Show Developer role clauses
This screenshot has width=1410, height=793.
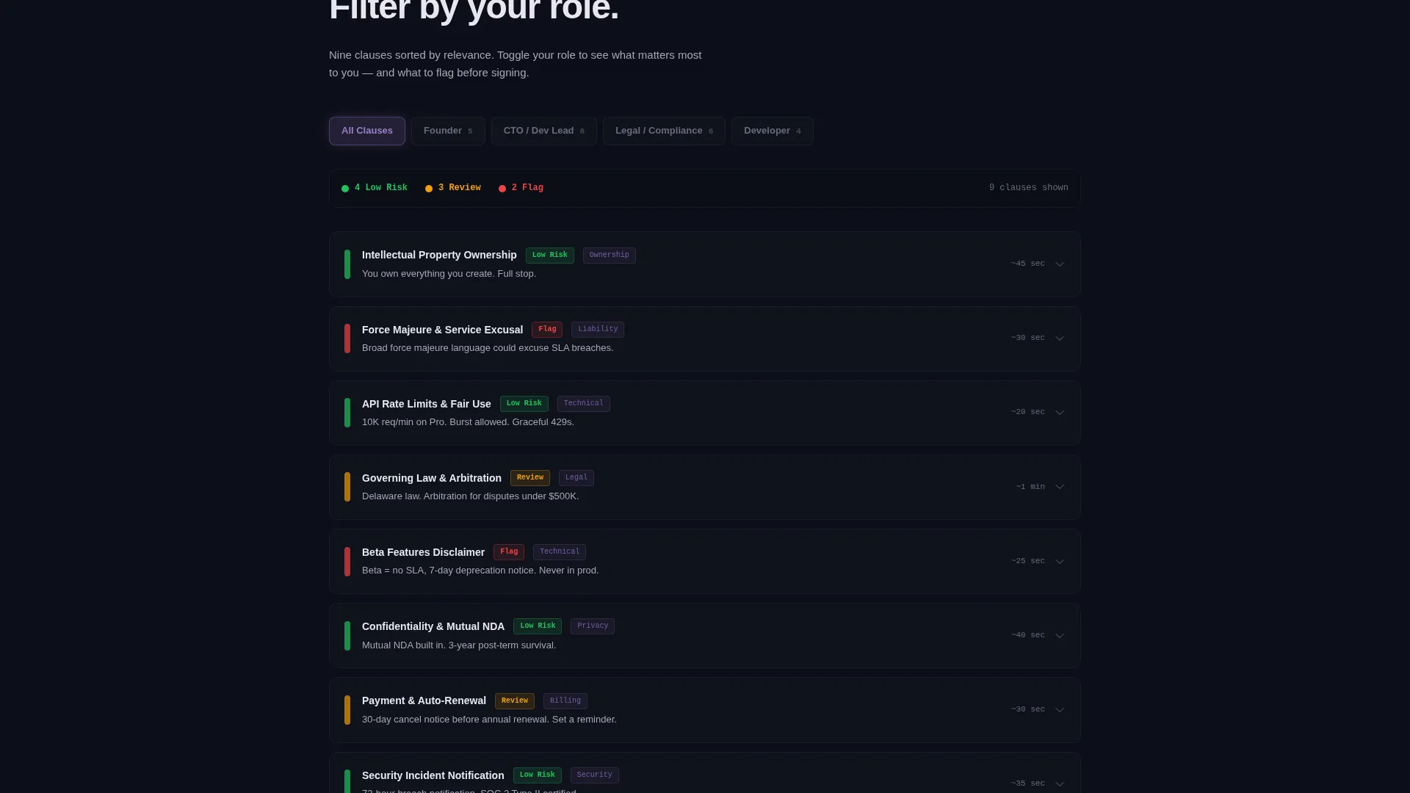773,131
